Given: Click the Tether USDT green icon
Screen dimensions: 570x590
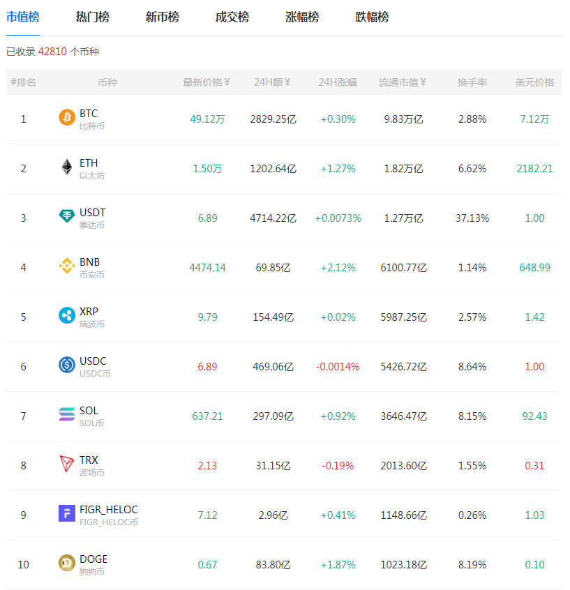Looking at the screenshot, I should pyautogui.click(x=67, y=217).
